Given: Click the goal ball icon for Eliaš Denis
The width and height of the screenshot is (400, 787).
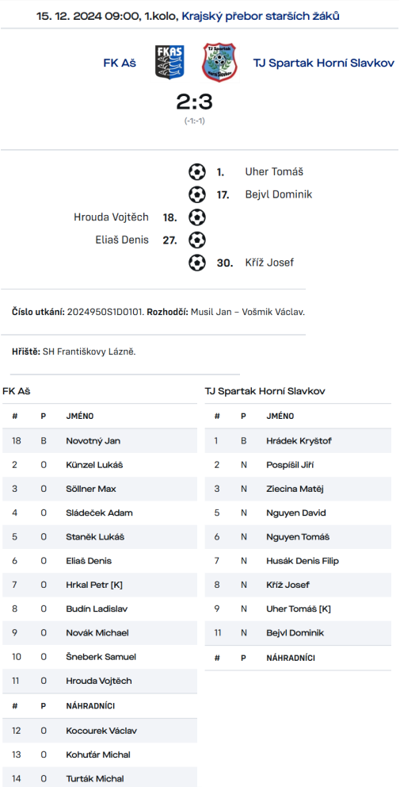Looking at the screenshot, I should [x=197, y=240].
